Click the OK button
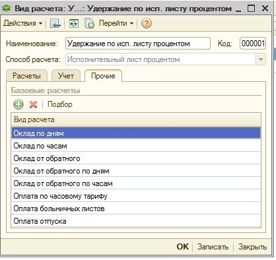 [182, 247]
